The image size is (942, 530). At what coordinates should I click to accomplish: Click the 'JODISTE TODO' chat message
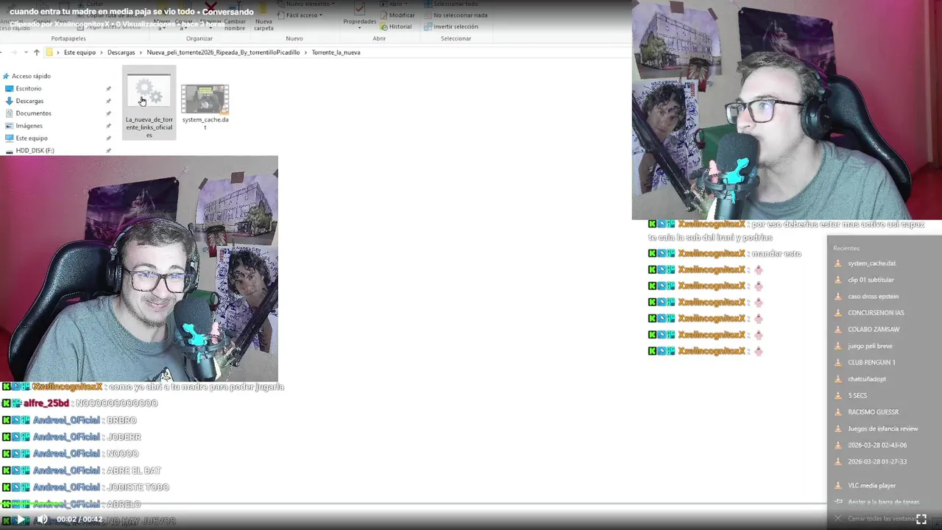tap(138, 487)
